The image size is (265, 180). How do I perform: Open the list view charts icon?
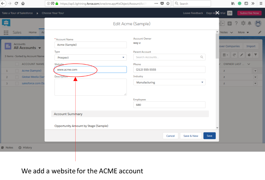(x=249, y=55)
